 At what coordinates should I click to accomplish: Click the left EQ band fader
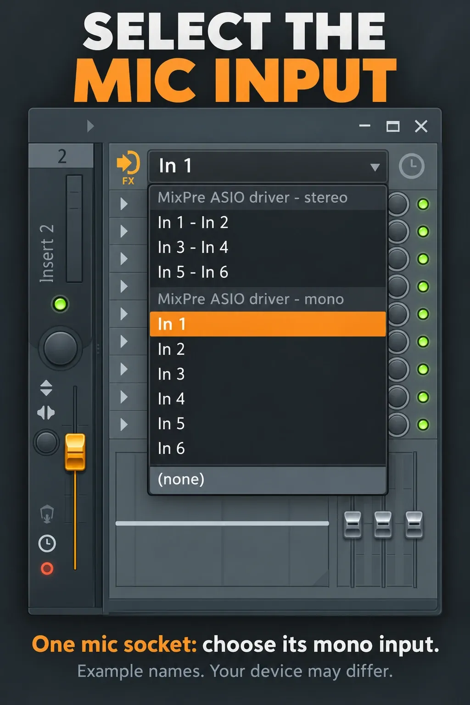pyautogui.click(x=352, y=524)
